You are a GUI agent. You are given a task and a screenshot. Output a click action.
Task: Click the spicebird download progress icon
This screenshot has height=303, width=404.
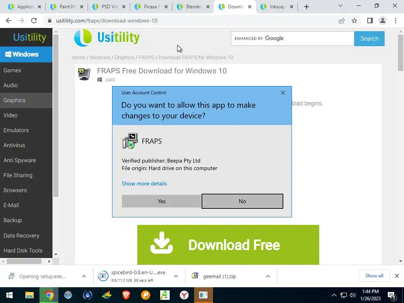click(103, 276)
